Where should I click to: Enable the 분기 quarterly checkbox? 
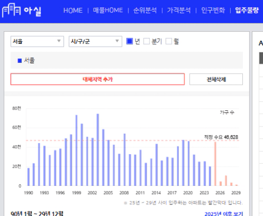[147, 41]
